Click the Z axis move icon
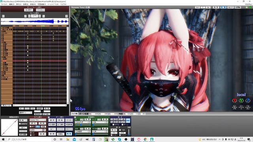This screenshot has width=253, height=142. coord(248,107)
